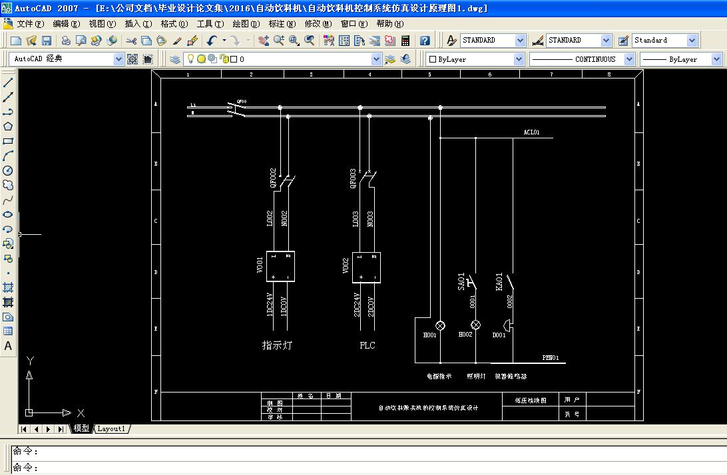Switch to the 模型 tab
The width and height of the screenshot is (727, 475).
click(x=81, y=428)
